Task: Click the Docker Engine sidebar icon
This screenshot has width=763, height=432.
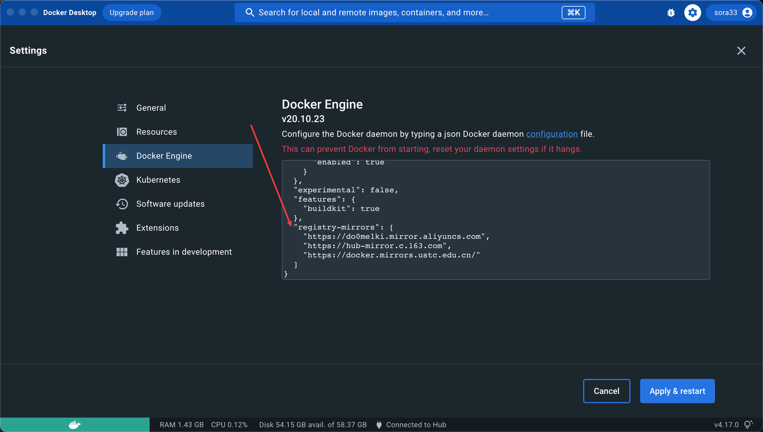Action: point(122,156)
